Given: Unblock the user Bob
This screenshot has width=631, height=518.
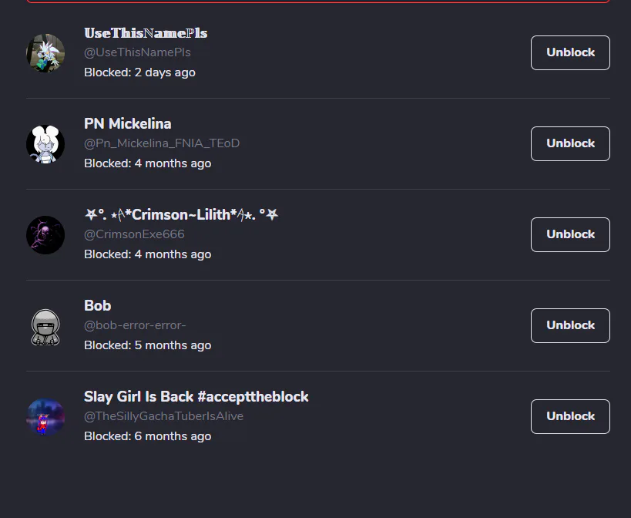Looking at the screenshot, I should pos(570,325).
